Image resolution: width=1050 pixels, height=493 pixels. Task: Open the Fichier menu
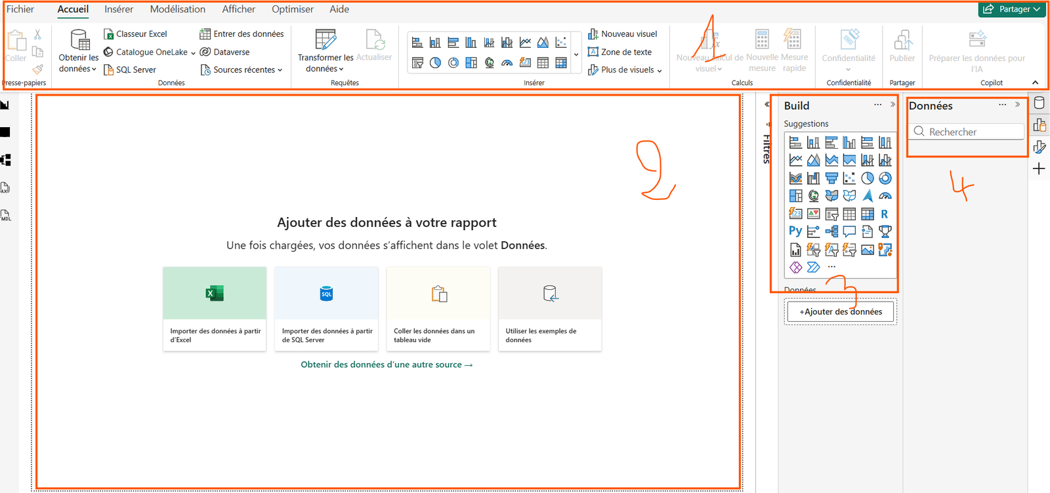[20, 9]
